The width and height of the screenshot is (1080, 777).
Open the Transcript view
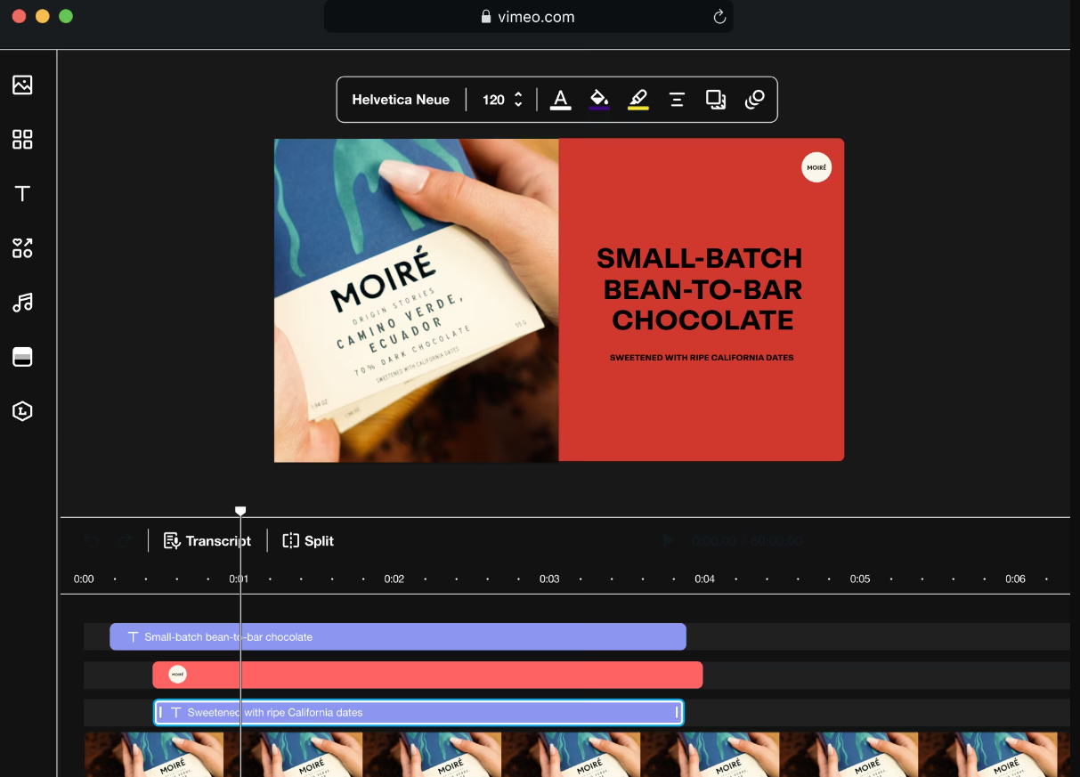click(x=207, y=540)
